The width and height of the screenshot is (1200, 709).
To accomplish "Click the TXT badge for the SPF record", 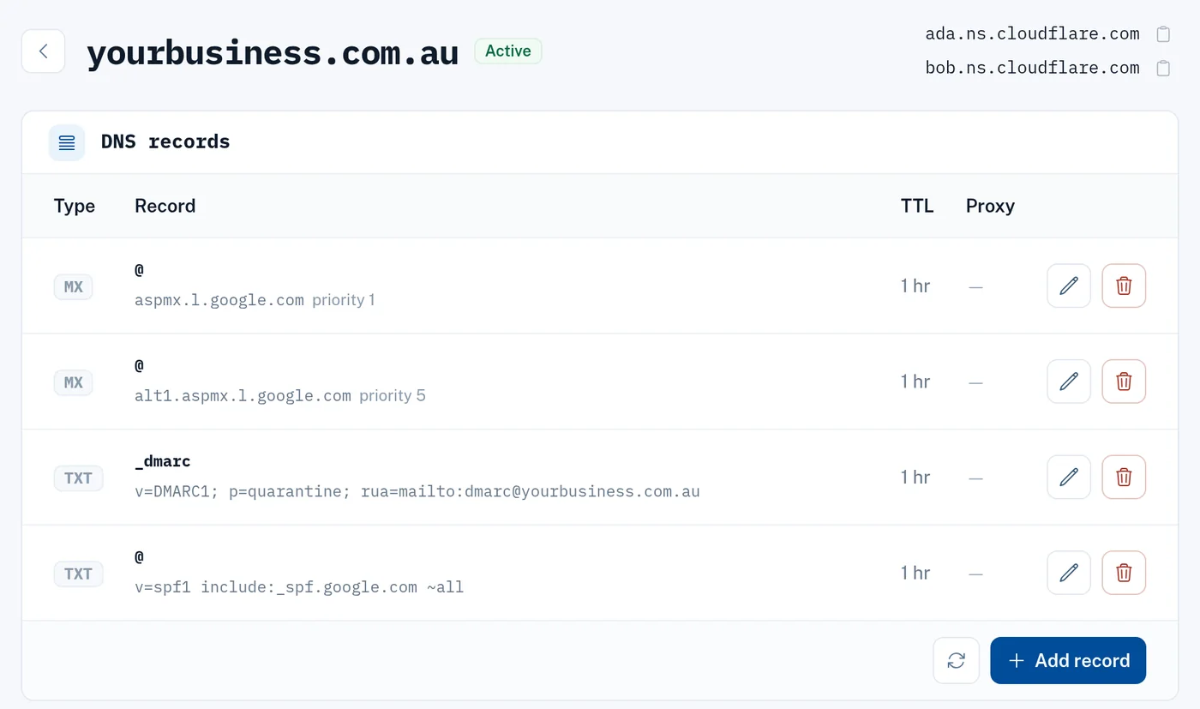I will click(x=78, y=574).
